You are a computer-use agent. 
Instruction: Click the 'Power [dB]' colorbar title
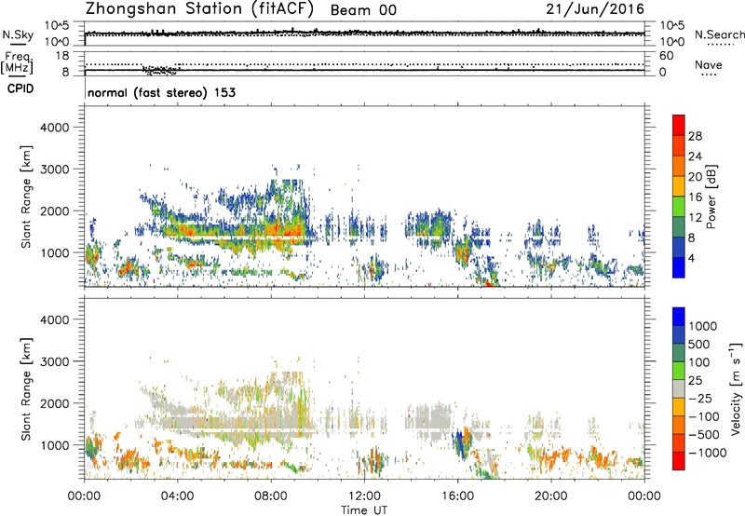coord(711,197)
